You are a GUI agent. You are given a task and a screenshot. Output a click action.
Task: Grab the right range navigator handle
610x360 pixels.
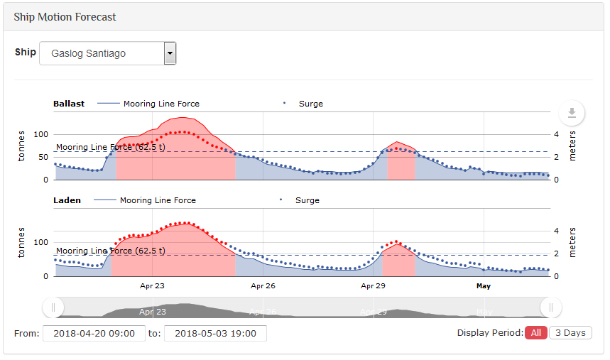[551, 308]
